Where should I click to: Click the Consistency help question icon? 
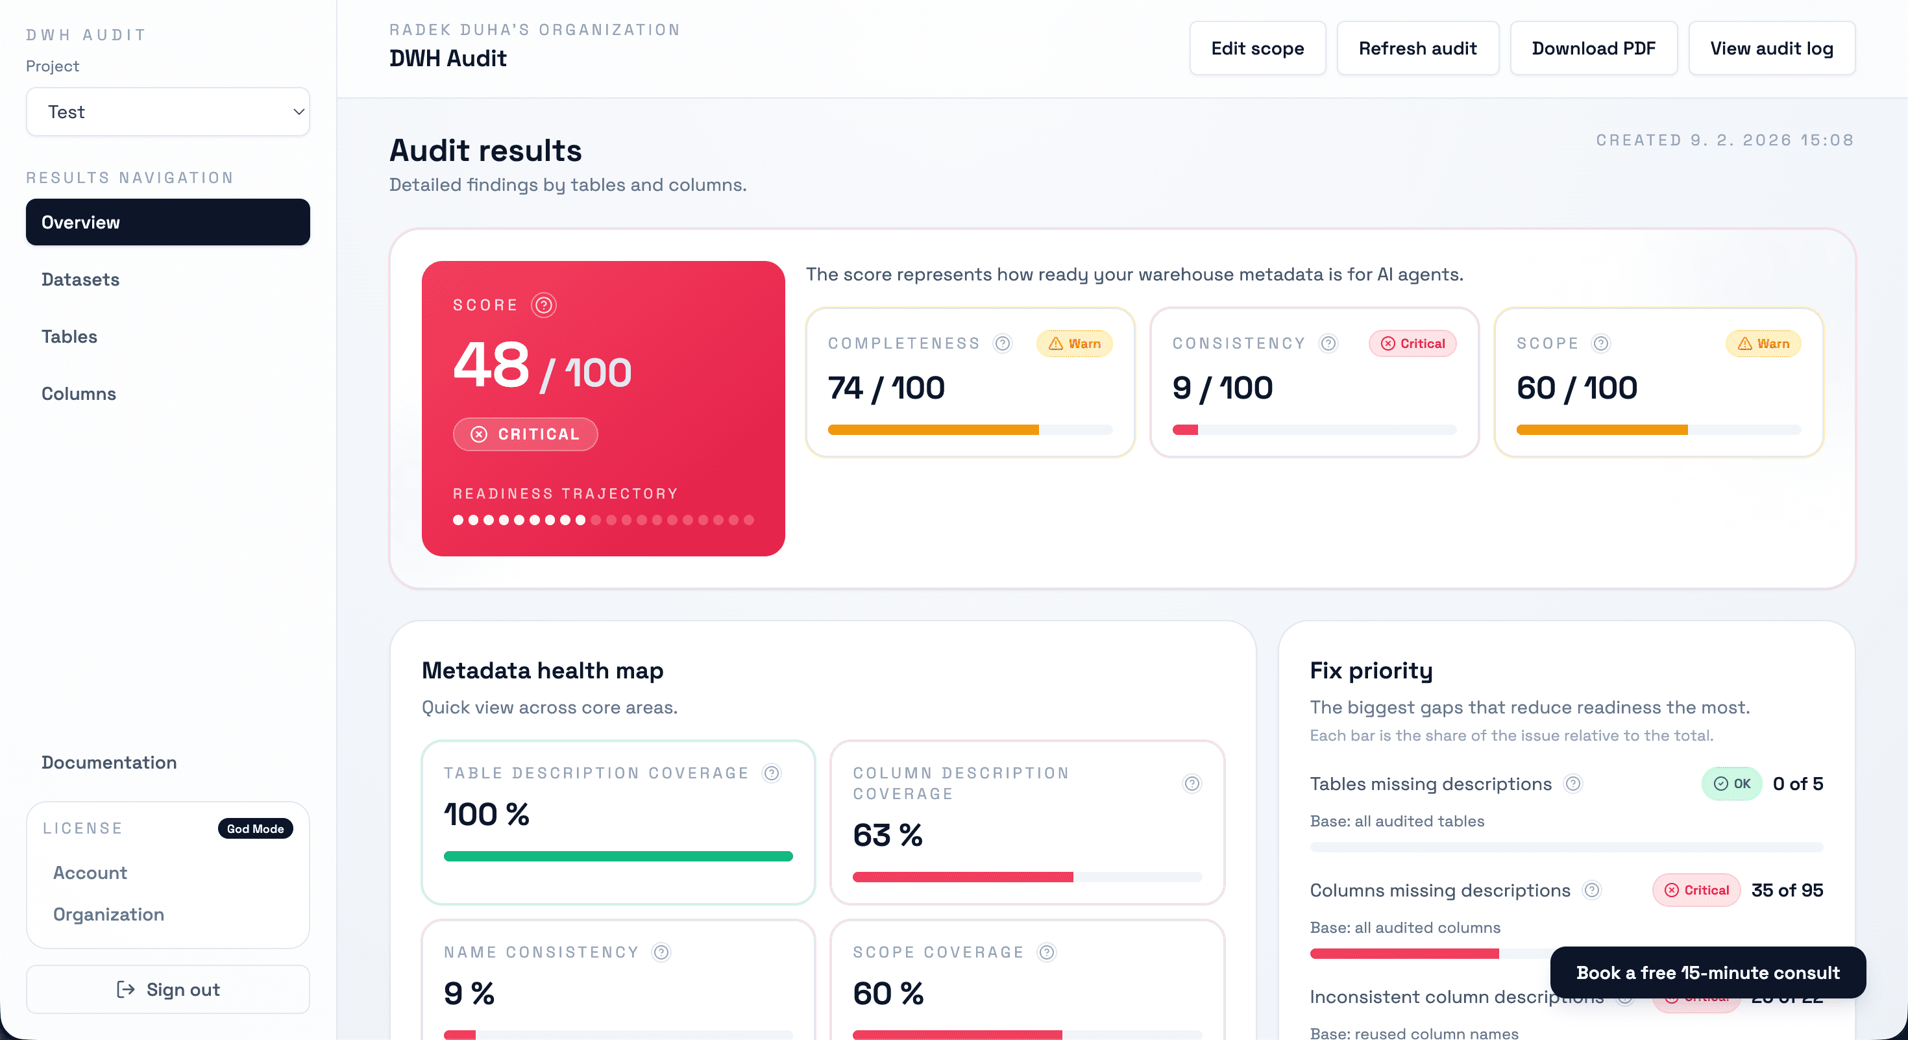click(x=1328, y=343)
